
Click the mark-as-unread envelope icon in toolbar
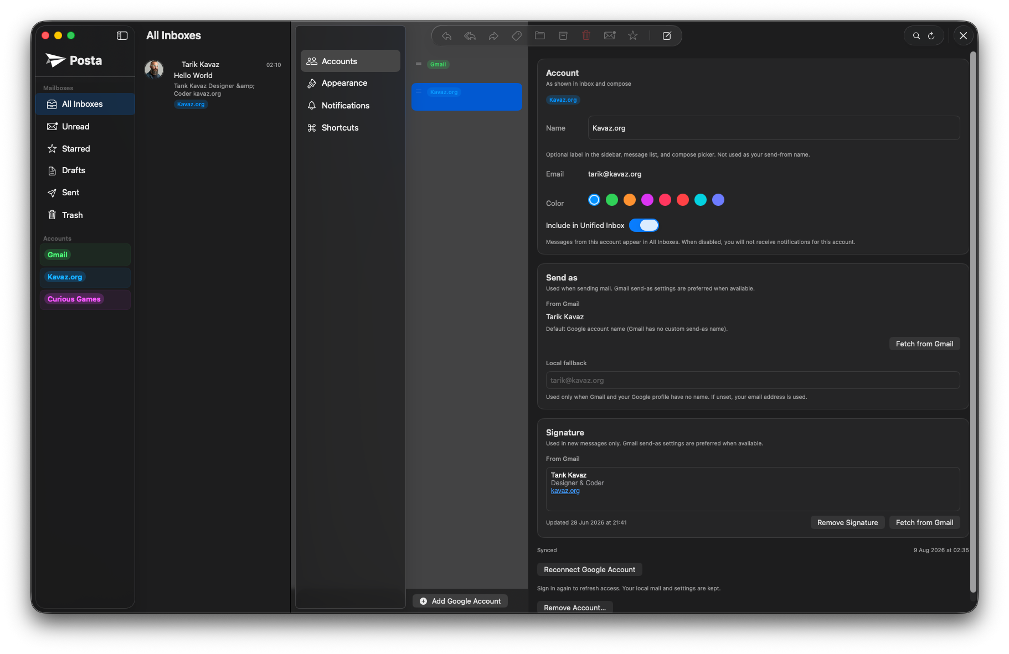point(610,36)
